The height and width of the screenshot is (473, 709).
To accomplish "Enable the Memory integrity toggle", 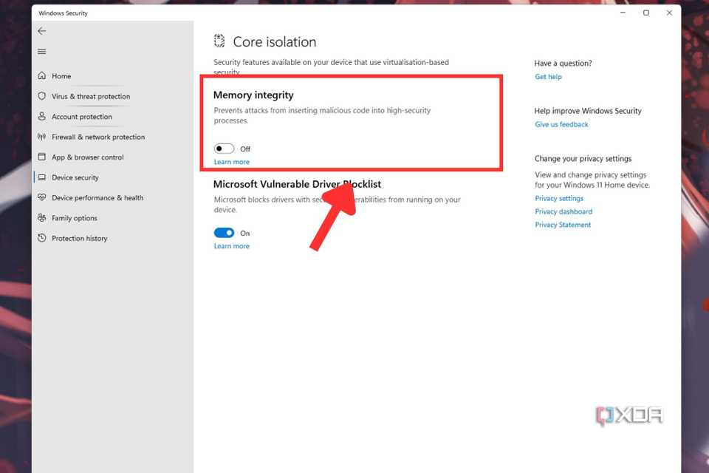I will point(224,148).
